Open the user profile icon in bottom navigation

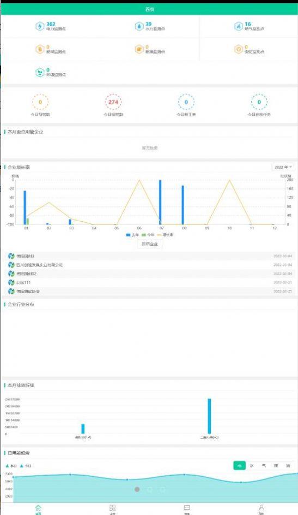coord(261,509)
